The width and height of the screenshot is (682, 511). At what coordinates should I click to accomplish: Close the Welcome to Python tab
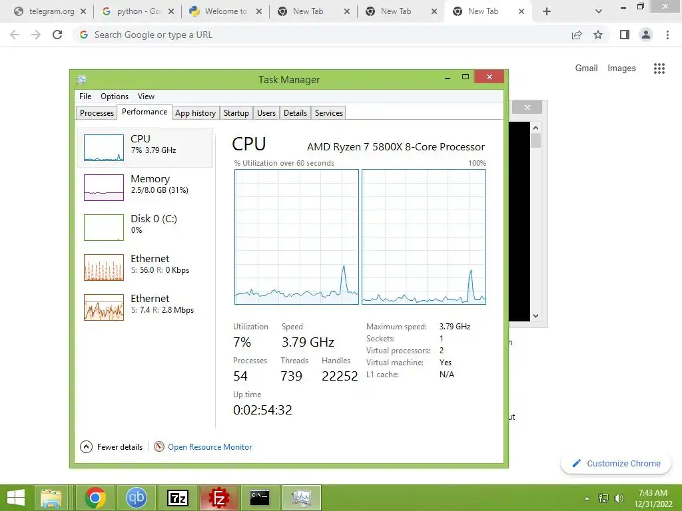[259, 12]
